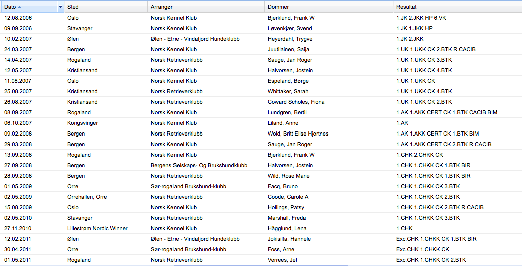Click judge Jokisilta, Hannele
Viewport: 522px width, 266px height.
(289, 239)
